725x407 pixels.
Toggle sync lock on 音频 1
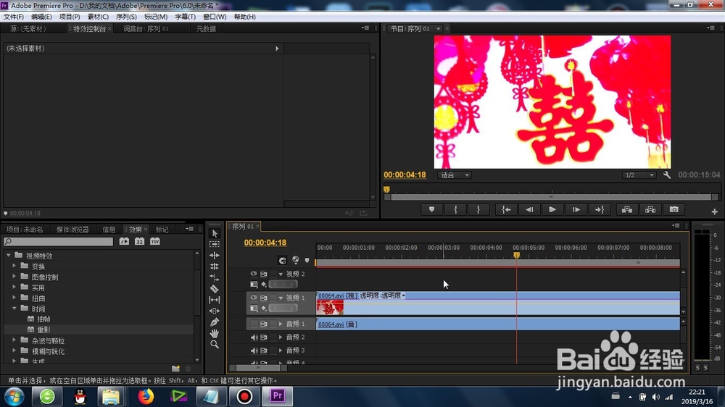coord(264,324)
